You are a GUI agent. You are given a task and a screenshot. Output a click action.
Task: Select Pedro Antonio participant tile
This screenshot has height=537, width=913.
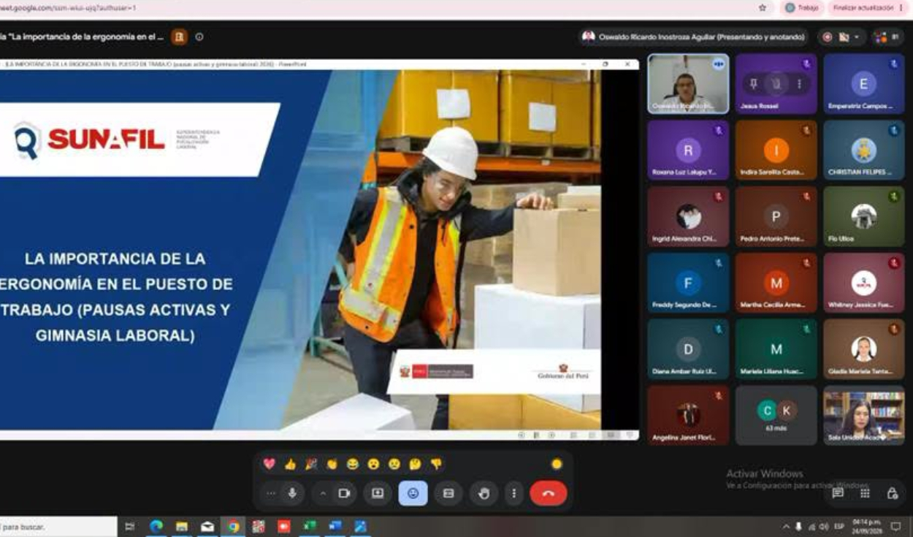click(776, 217)
